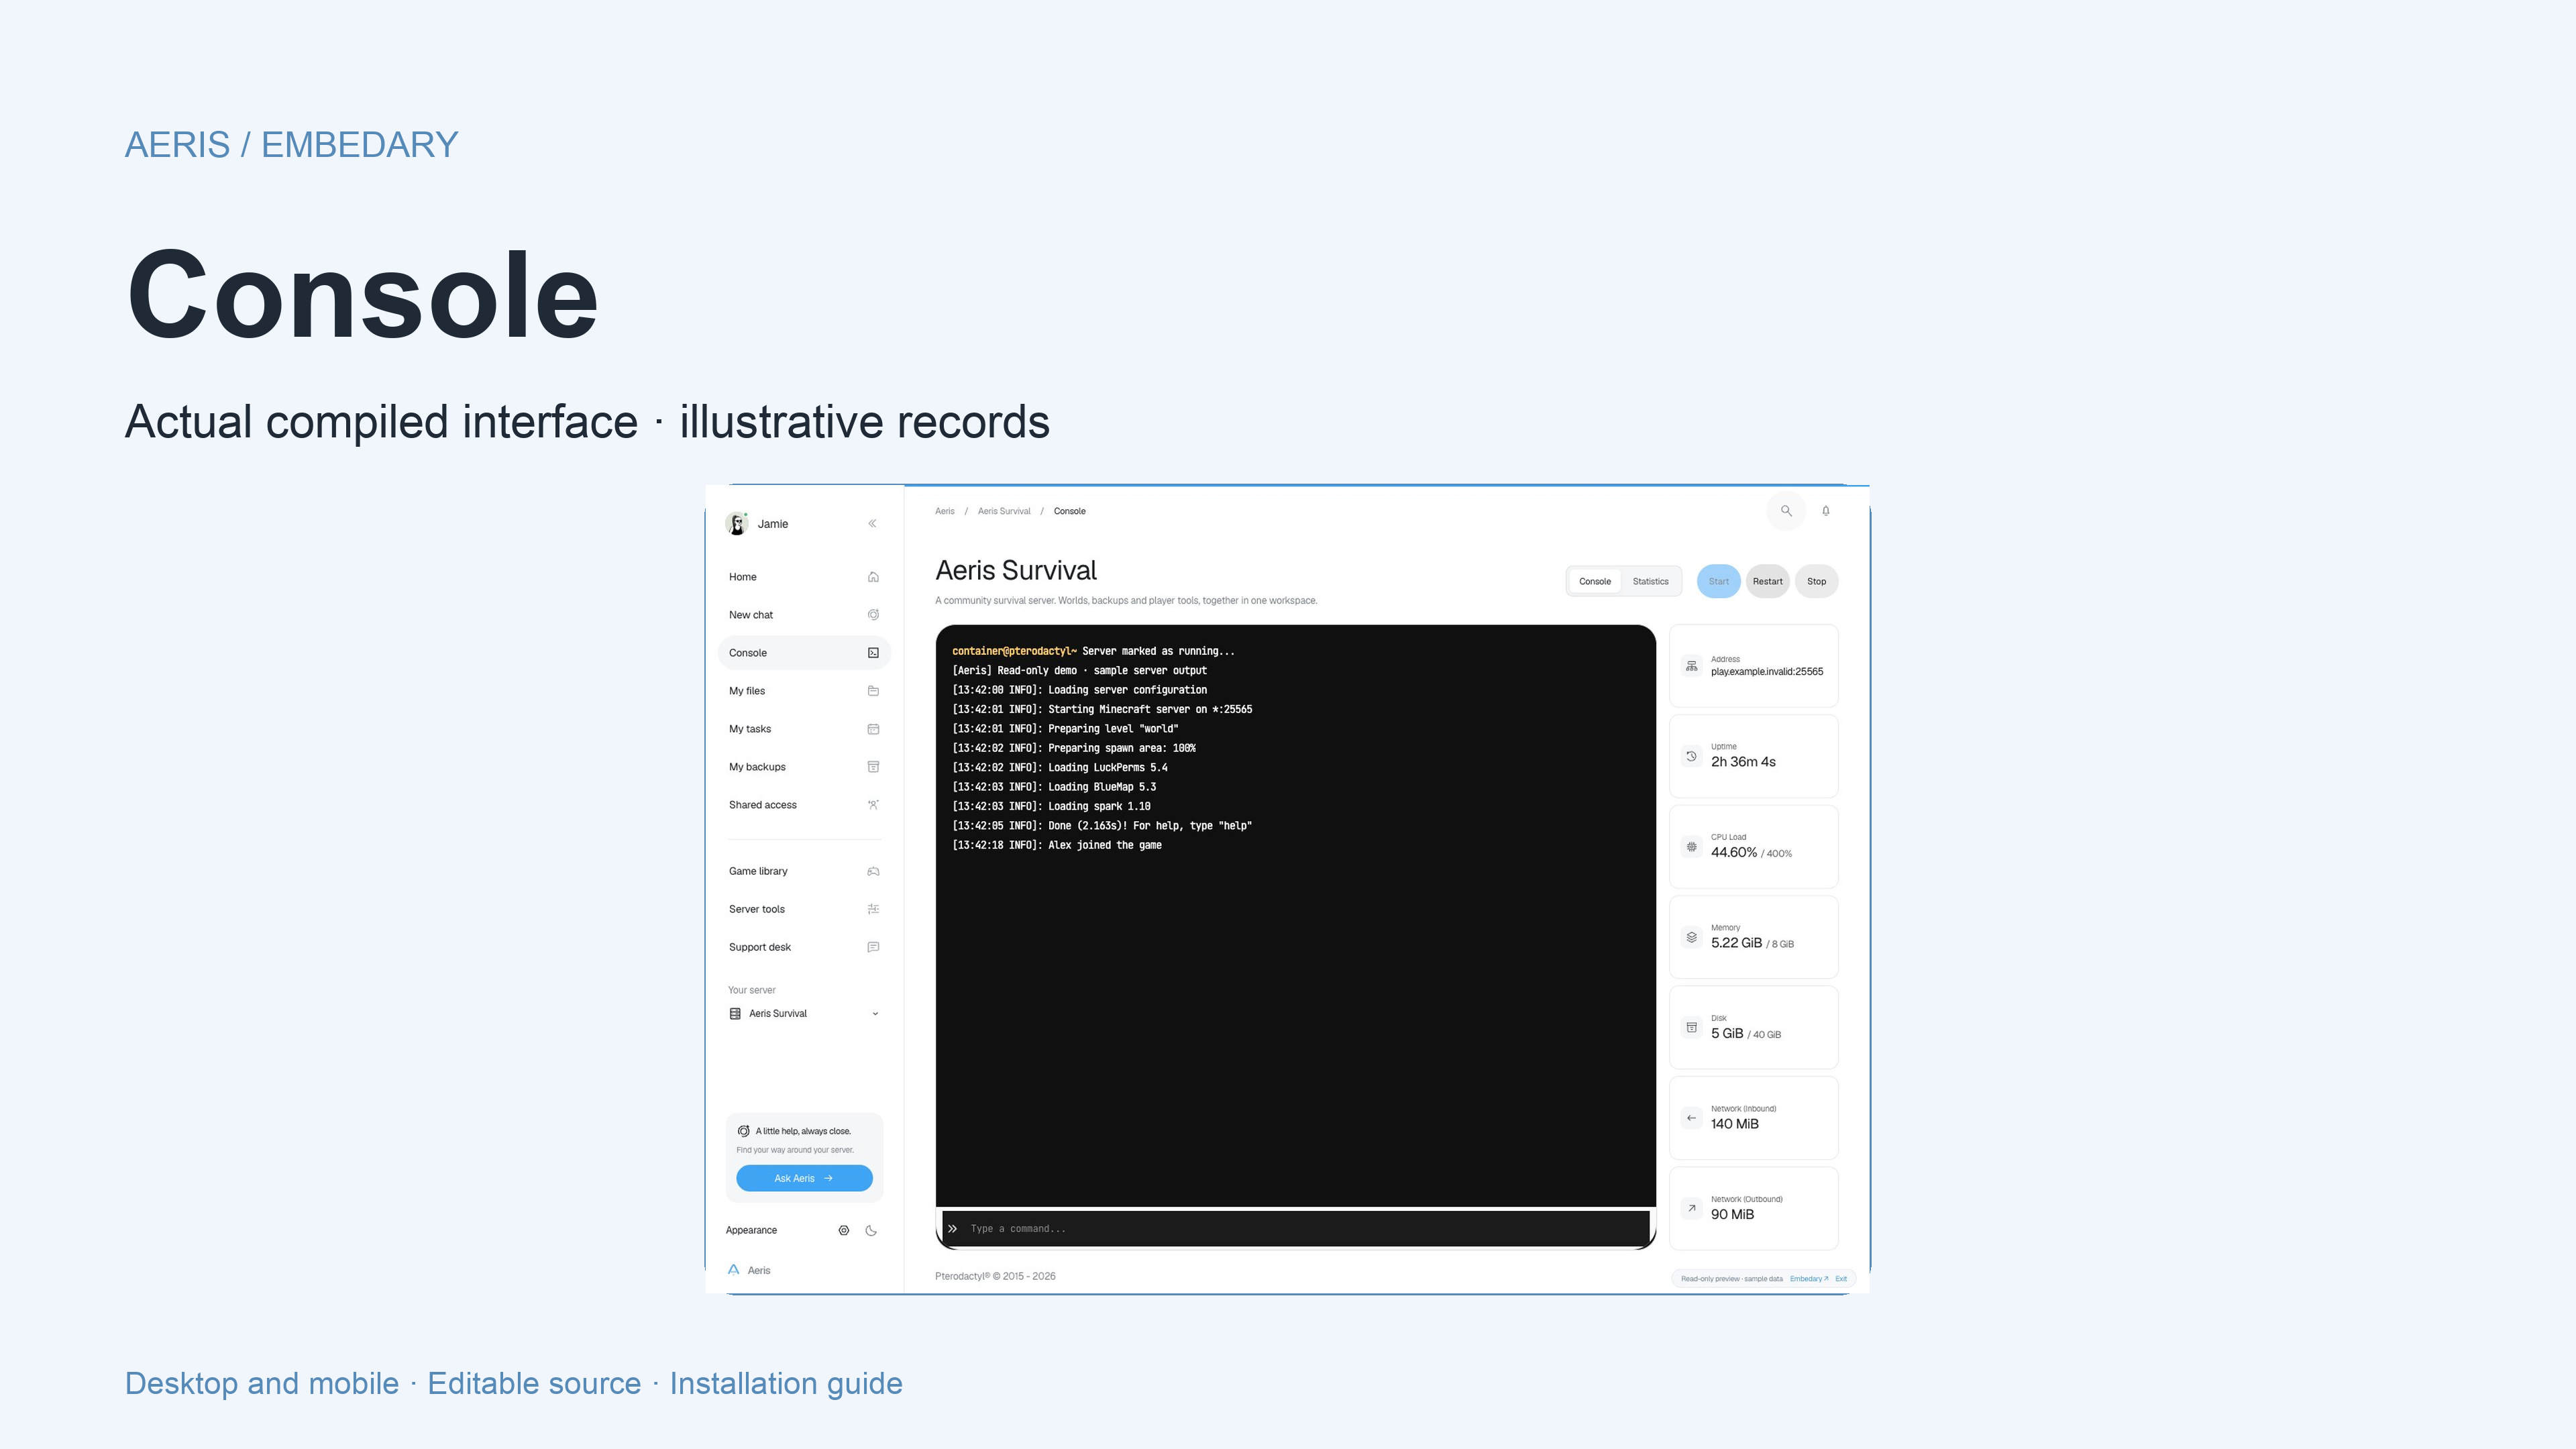Switch to the Statistics tab
This screenshot has width=2576, height=1449.
tap(1650, 582)
